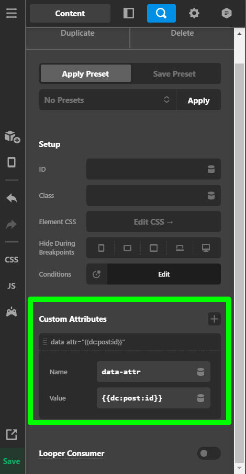246x474 pixels.
Task: Open the global CSS editor
Action: pos(12,260)
